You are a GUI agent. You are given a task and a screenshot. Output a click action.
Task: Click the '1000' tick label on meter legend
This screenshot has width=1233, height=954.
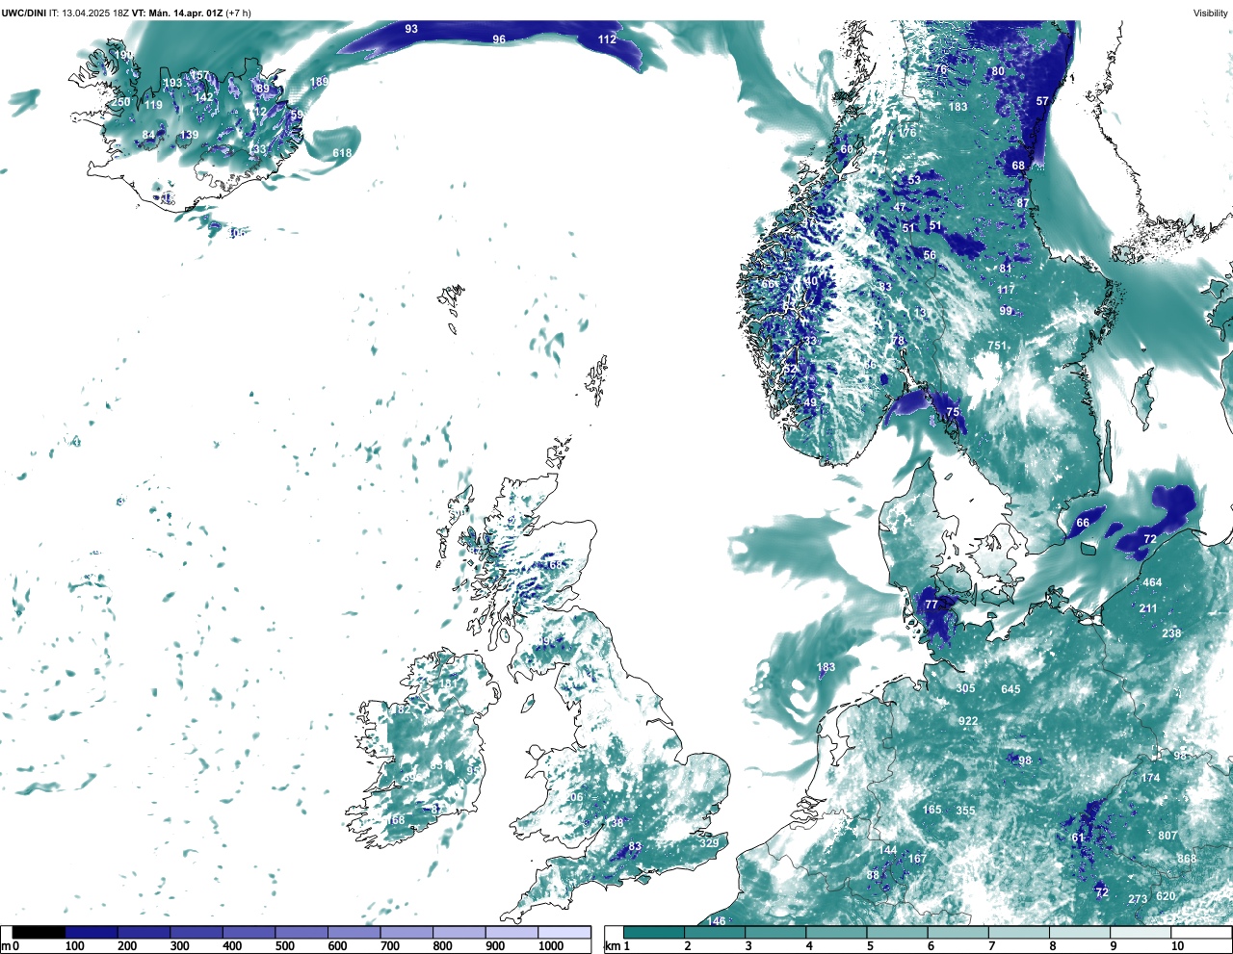pos(551,947)
